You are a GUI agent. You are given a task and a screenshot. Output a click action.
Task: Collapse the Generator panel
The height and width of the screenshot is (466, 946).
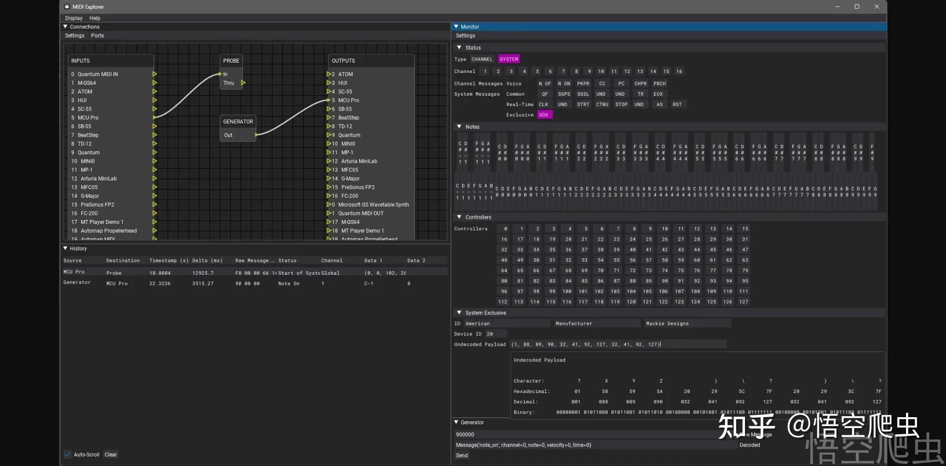(456, 422)
